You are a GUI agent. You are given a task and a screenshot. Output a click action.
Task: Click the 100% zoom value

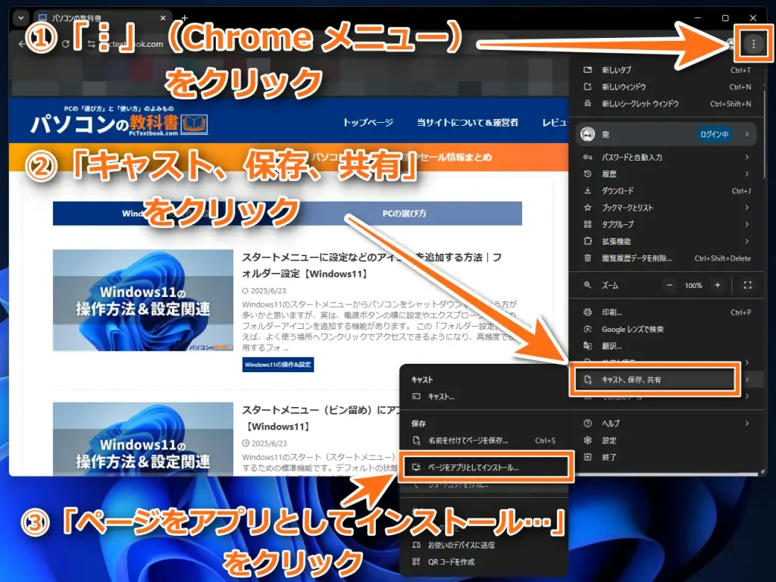pyautogui.click(x=693, y=286)
